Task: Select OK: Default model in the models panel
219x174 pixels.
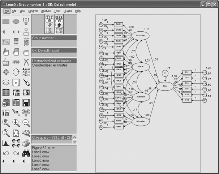Action: pyautogui.click(x=54, y=50)
